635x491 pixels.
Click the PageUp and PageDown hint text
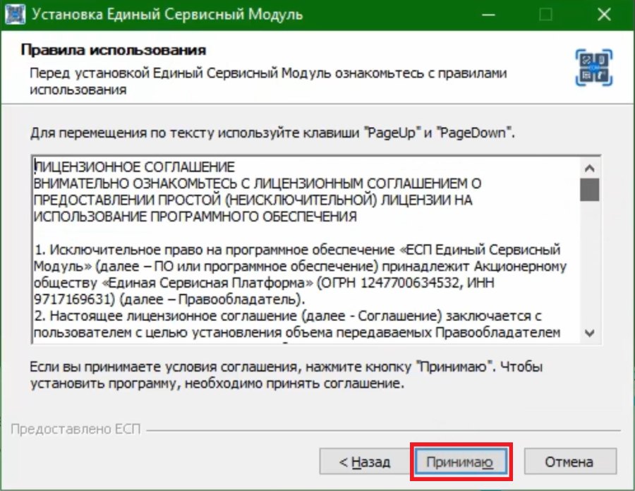(x=272, y=133)
